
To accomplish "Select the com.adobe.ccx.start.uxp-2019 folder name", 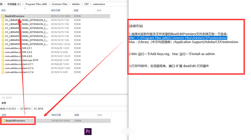I will [x=22, y=60].
